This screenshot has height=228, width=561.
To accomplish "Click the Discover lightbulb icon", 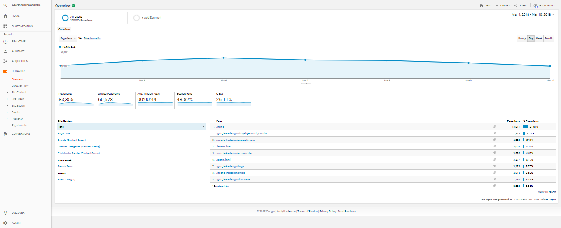I will point(5,213).
